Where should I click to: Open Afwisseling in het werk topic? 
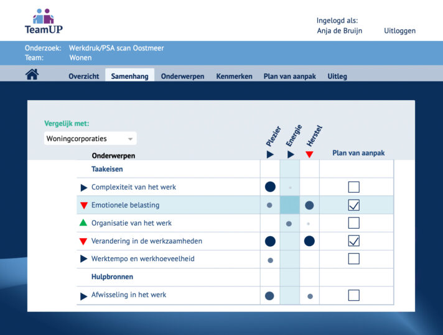pos(129,295)
